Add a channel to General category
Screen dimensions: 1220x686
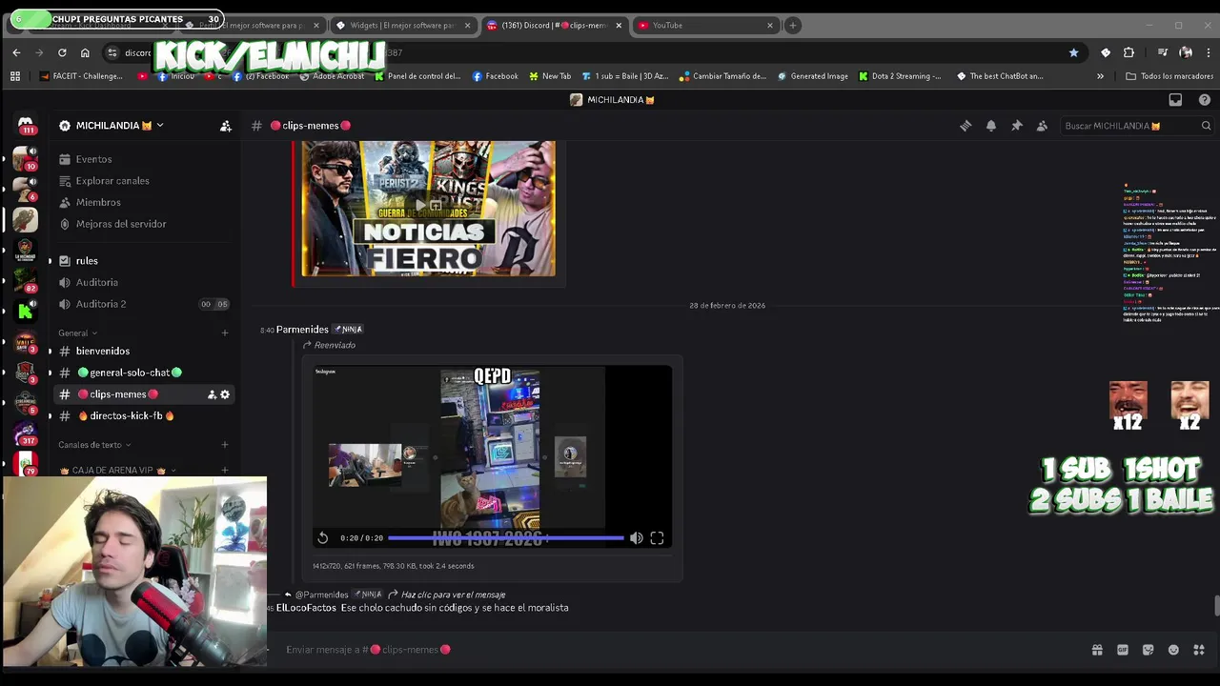pyautogui.click(x=225, y=333)
